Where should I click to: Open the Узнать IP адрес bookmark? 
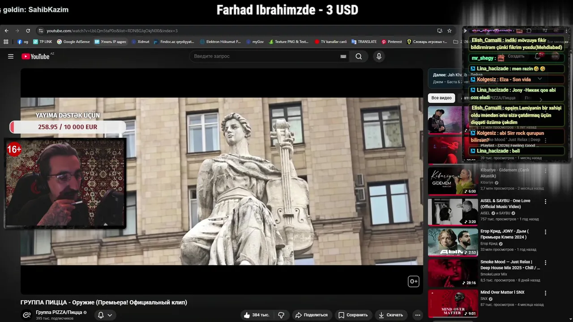[111, 42]
